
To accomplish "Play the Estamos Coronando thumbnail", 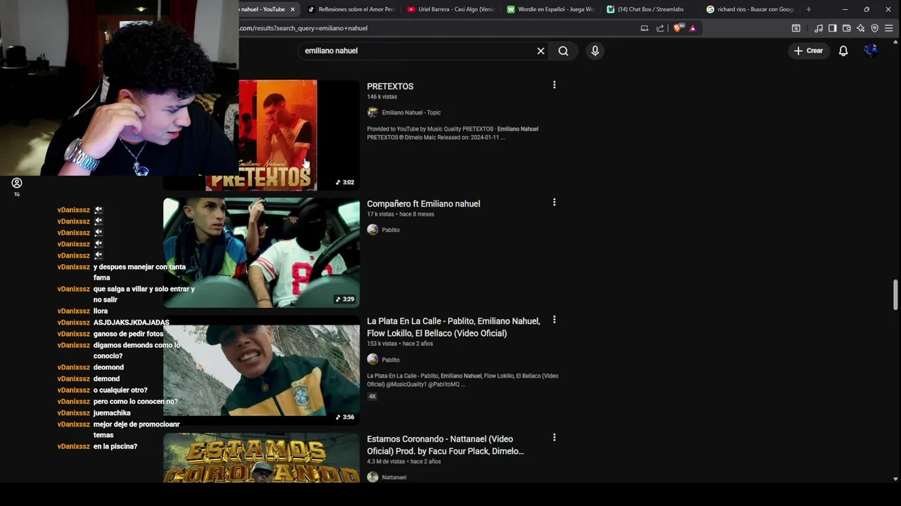I will click(x=261, y=458).
